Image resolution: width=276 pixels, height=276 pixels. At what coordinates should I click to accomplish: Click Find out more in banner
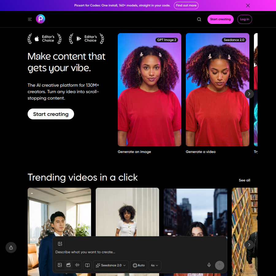point(186,6)
